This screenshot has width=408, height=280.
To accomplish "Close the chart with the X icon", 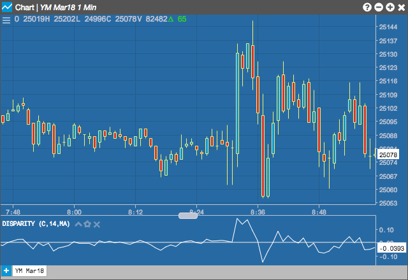I will pyautogui.click(x=402, y=7).
